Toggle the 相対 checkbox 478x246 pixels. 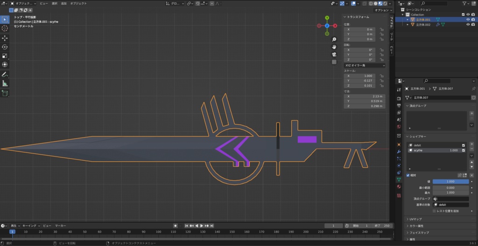tap(408, 175)
